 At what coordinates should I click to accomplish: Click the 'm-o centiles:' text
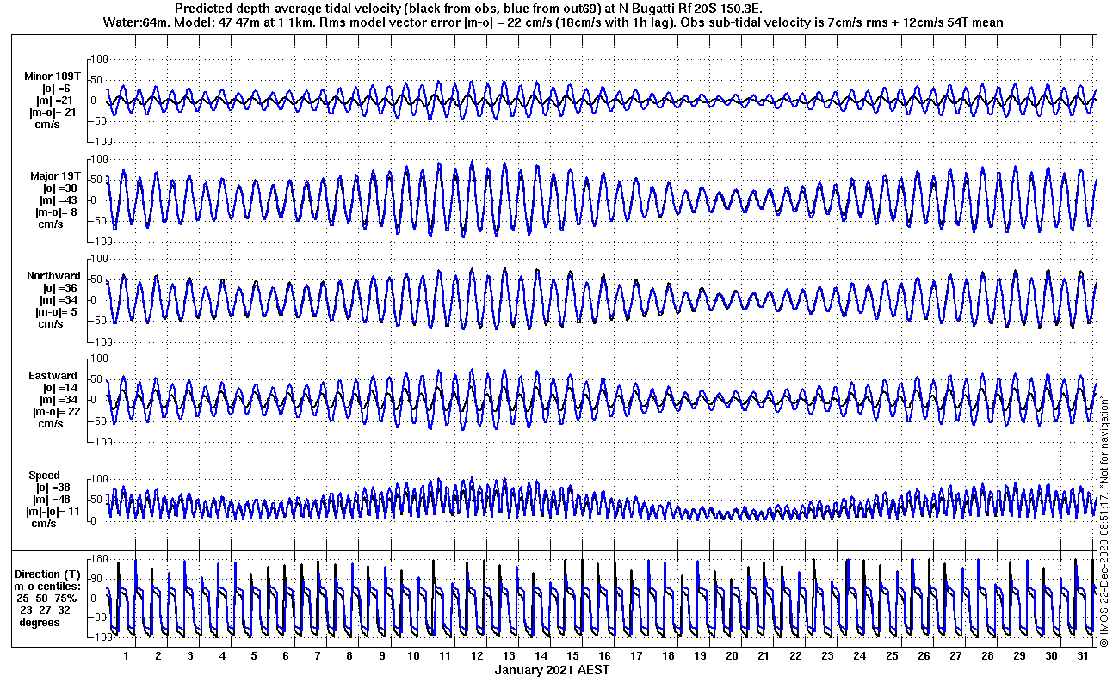pyautogui.click(x=47, y=587)
